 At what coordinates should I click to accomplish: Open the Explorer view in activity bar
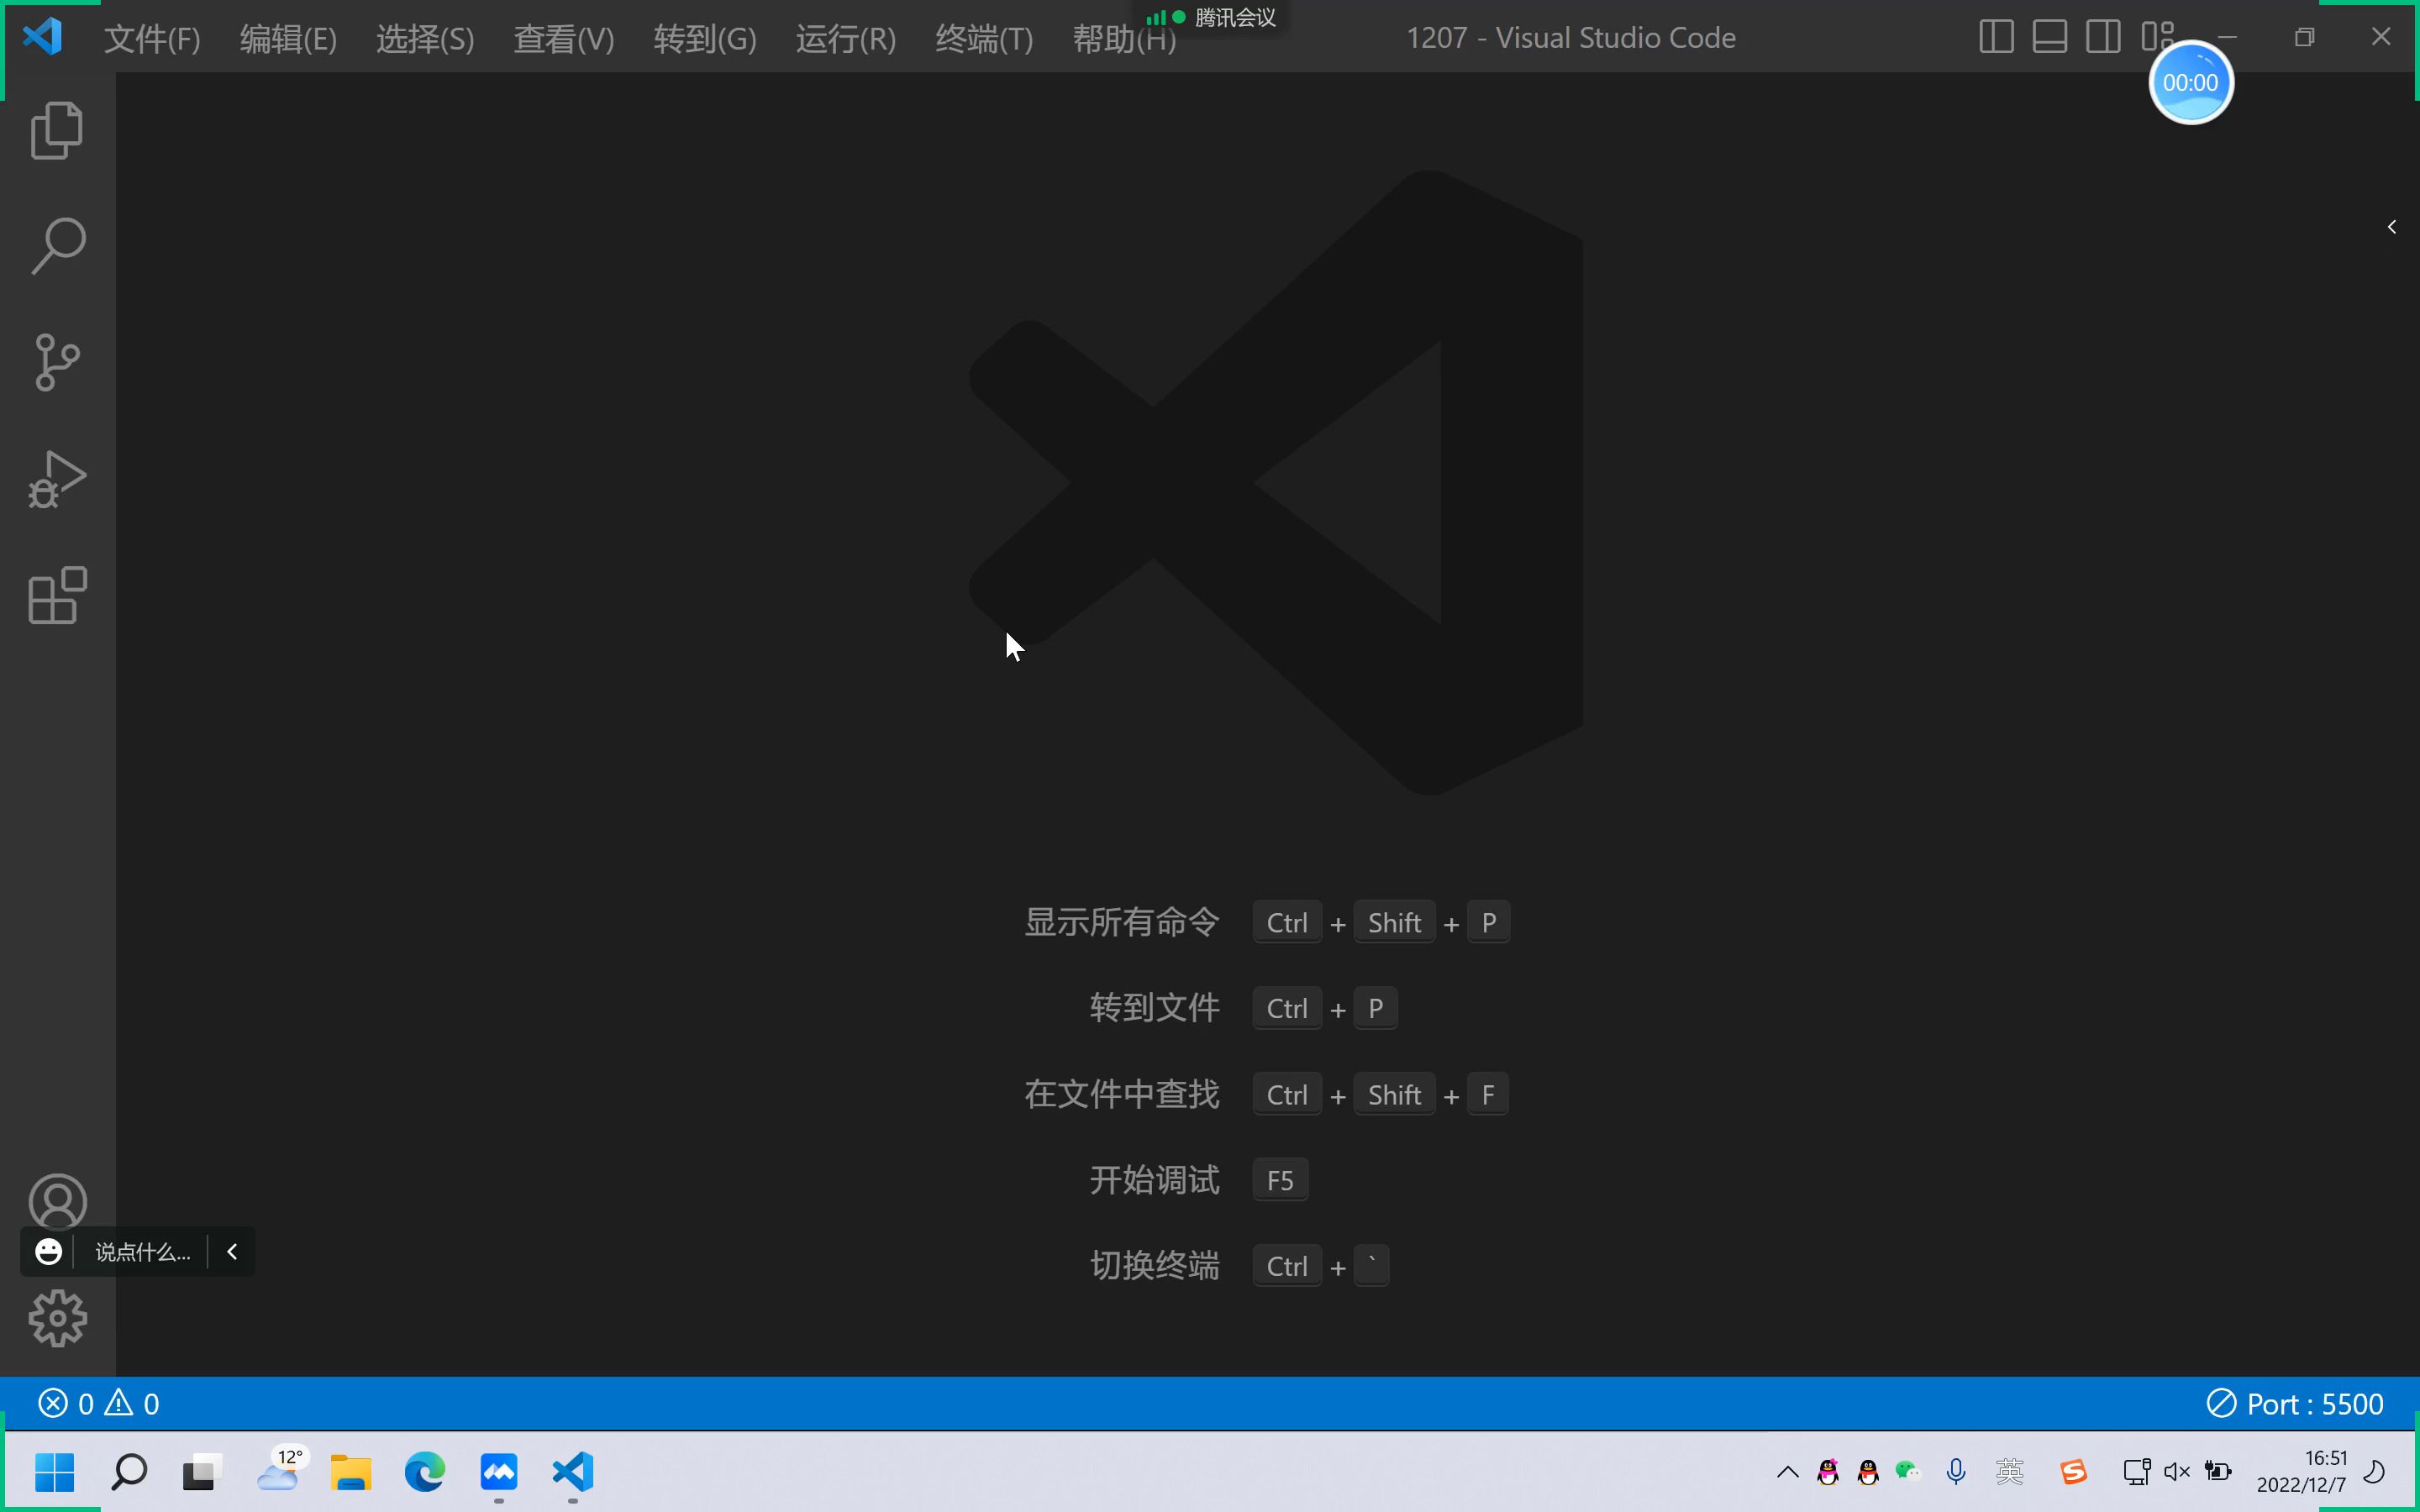coord(57,130)
